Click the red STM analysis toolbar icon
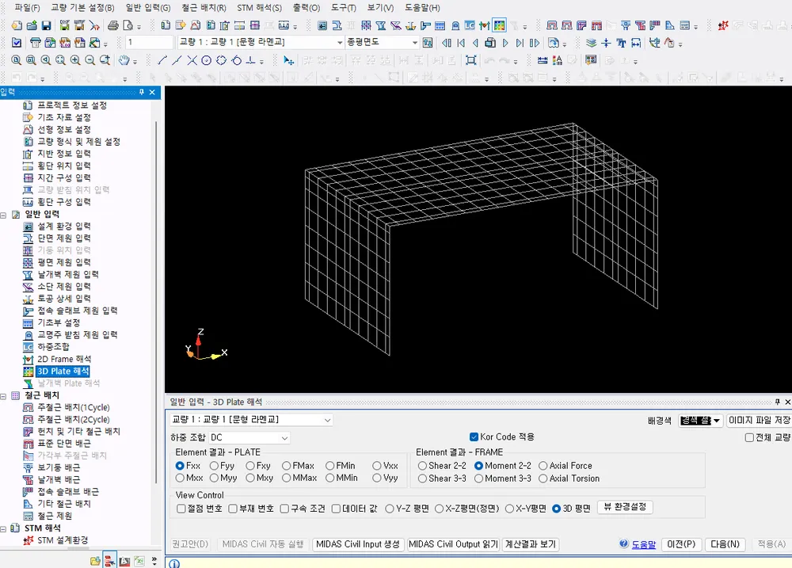 [723, 25]
